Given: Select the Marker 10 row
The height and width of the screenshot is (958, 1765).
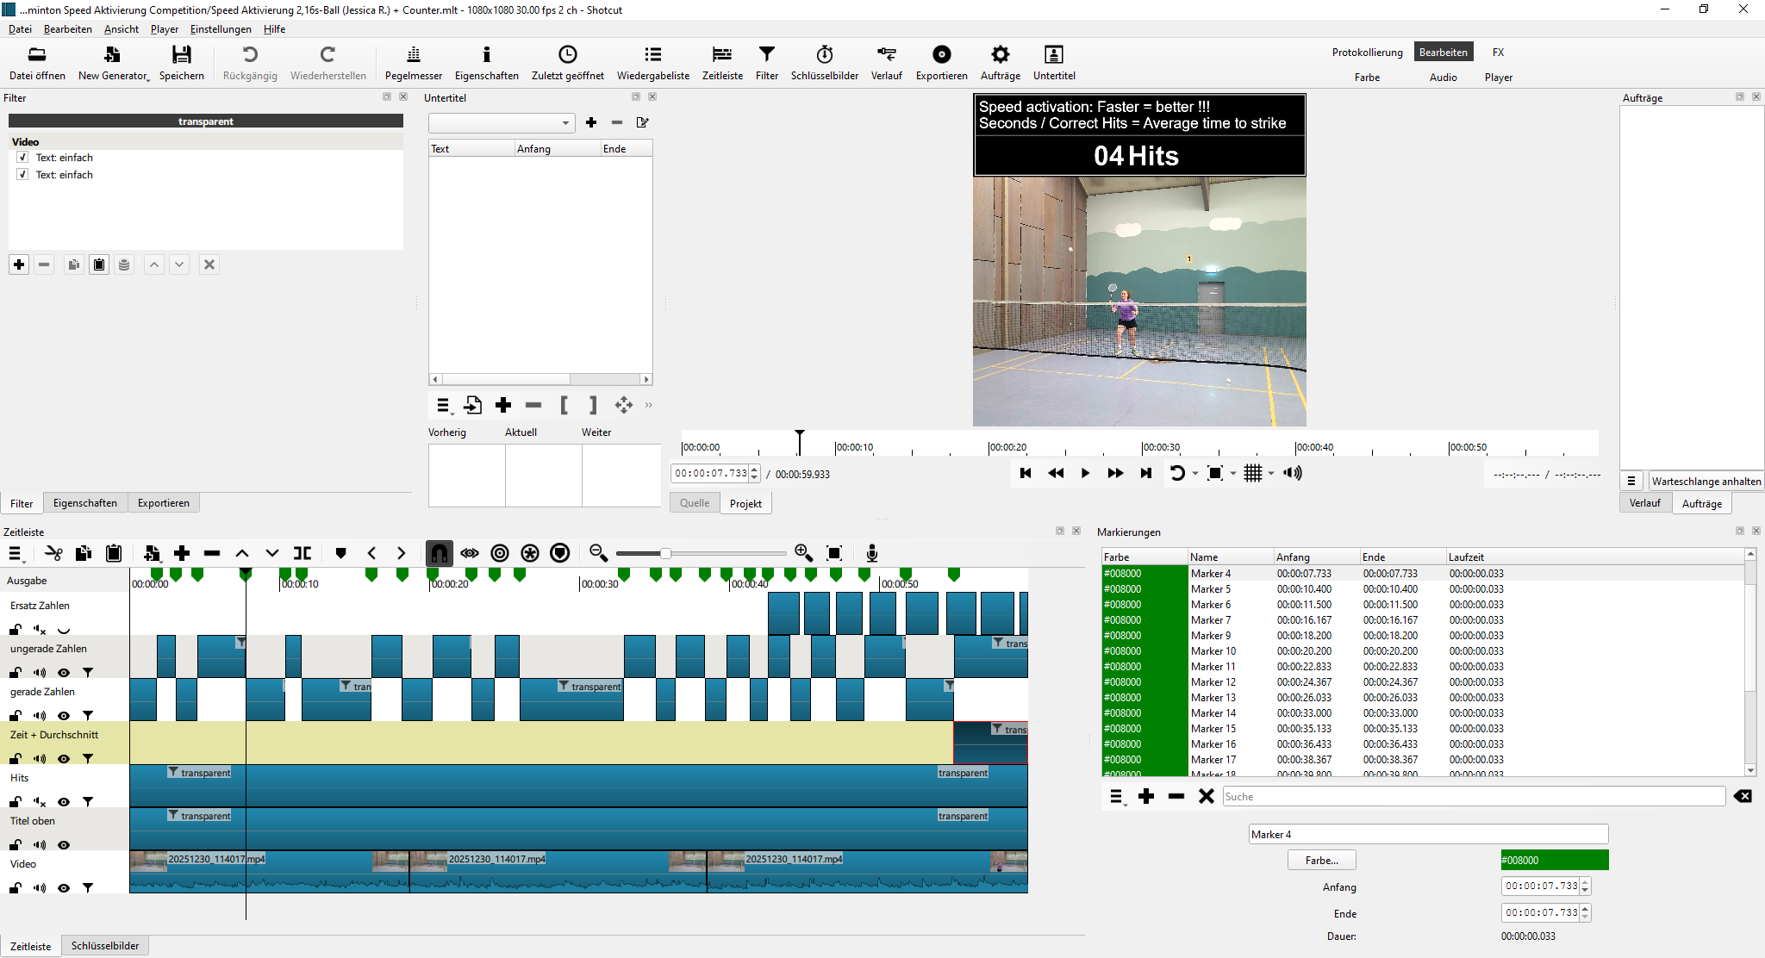Looking at the screenshot, I should (x=1213, y=651).
